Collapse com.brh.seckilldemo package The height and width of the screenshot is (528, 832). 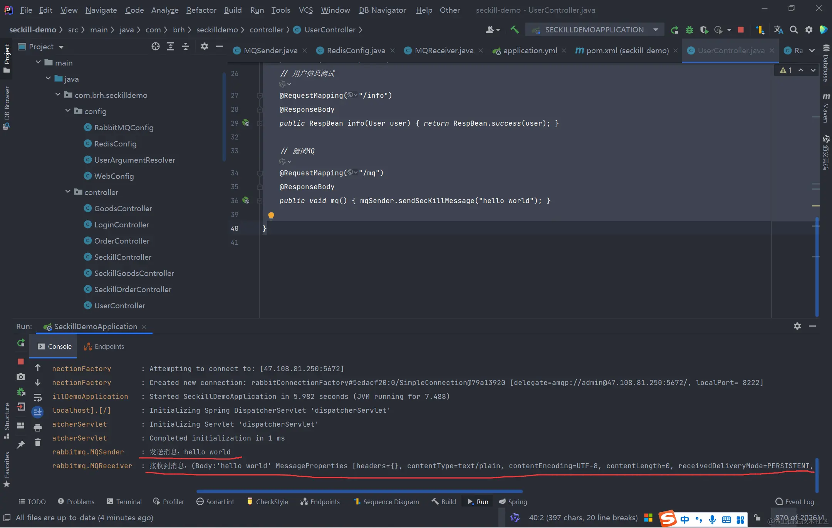tap(58, 94)
